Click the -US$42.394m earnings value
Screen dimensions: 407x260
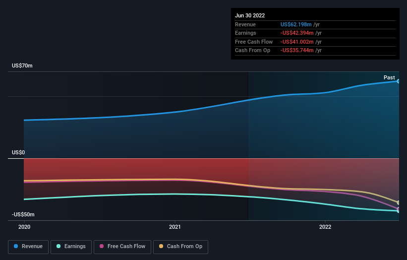297,33
